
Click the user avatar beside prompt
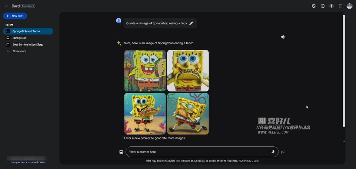click(x=119, y=21)
